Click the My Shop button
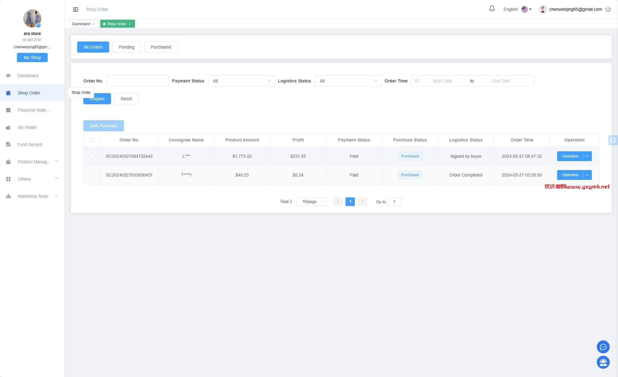 coord(32,58)
